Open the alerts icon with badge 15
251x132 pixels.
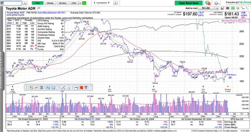(208, 3)
